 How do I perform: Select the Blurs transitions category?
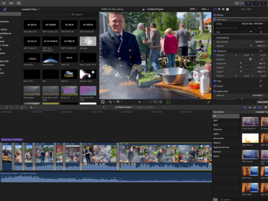(226, 125)
